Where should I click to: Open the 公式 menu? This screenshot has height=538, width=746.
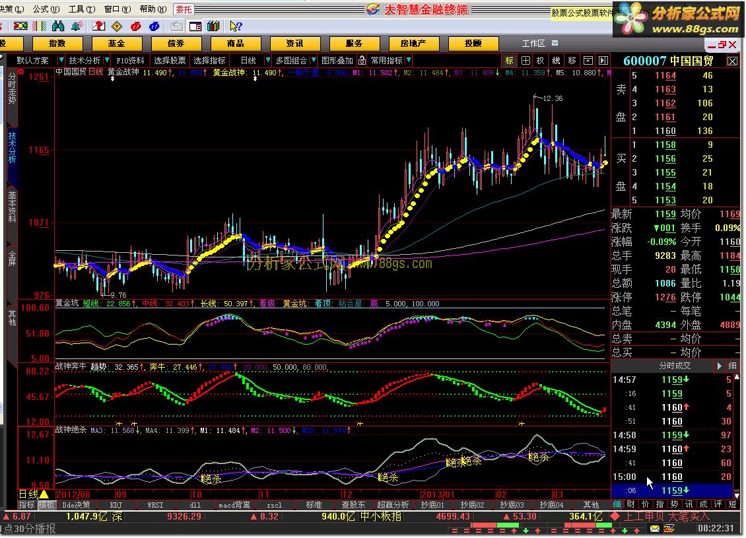[x=46, y=9]
